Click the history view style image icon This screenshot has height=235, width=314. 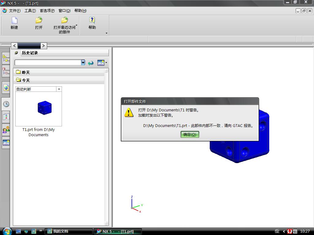click(101, 63)
